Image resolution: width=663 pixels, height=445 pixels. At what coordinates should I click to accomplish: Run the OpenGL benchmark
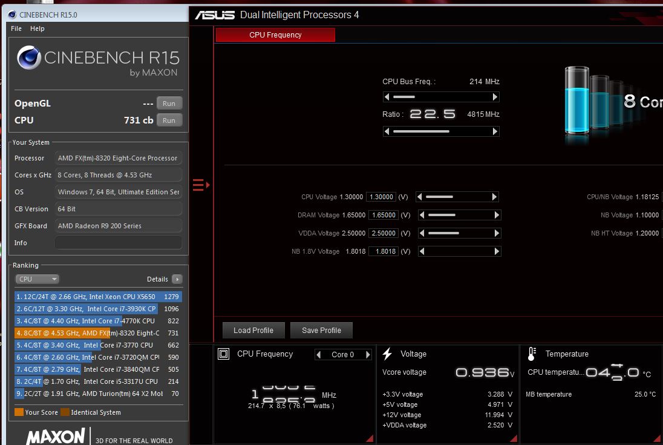pos(169,103)
